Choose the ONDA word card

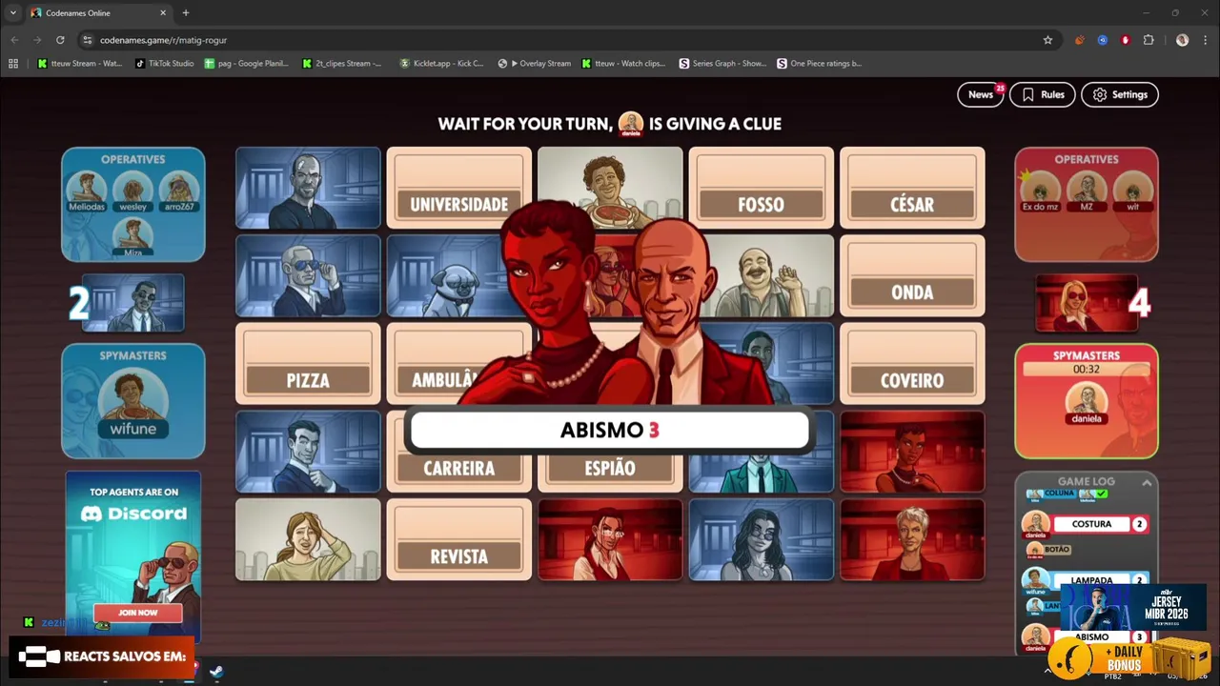pos(912,275)
